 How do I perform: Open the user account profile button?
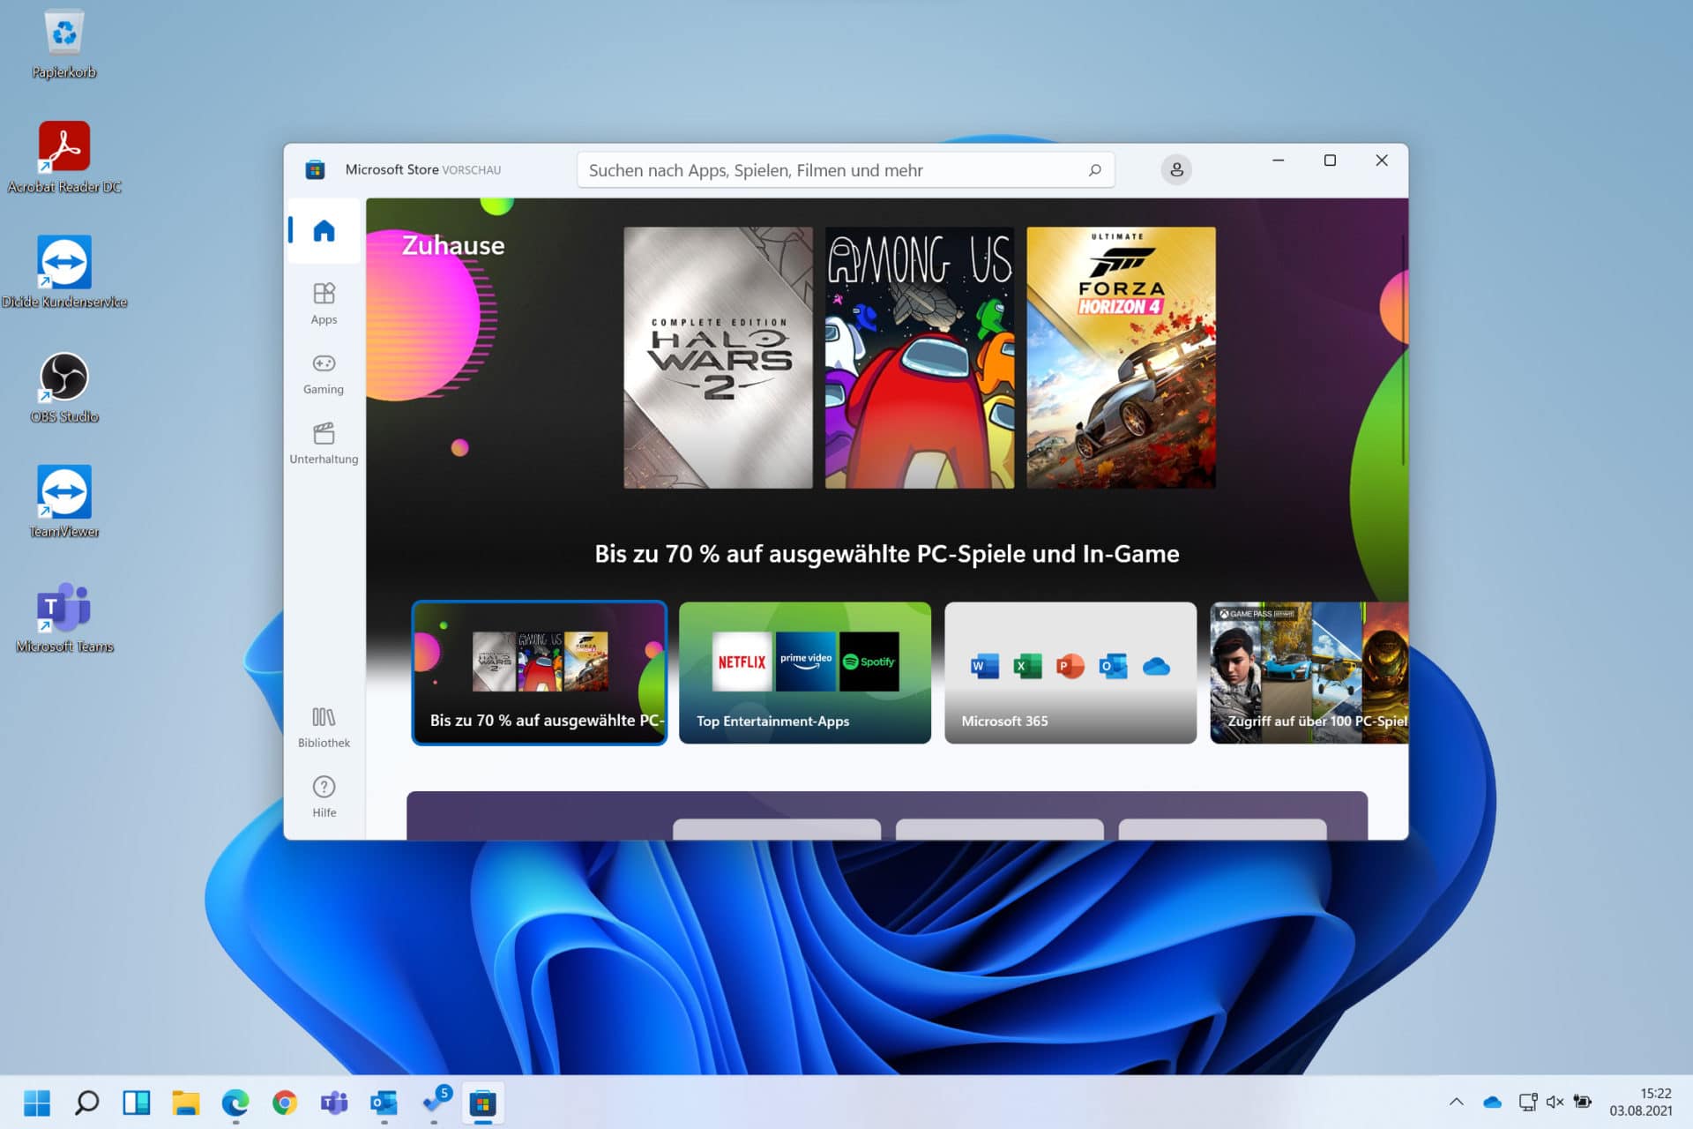(1176, 169)
